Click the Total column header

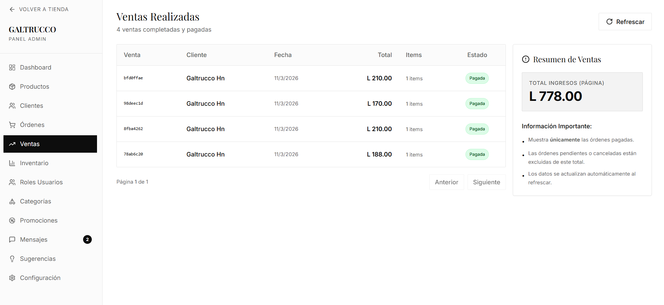click(384, 55)
